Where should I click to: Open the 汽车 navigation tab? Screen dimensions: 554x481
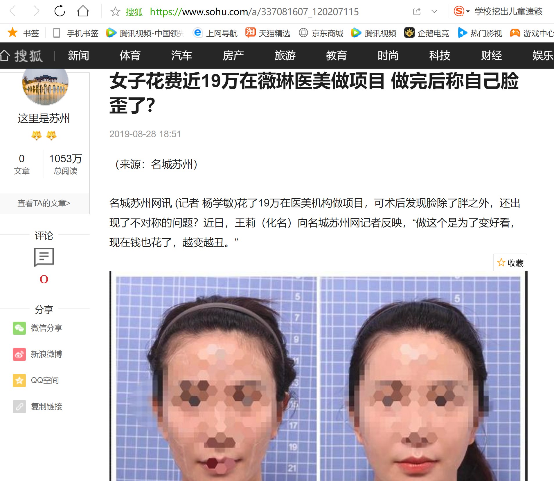182,55
